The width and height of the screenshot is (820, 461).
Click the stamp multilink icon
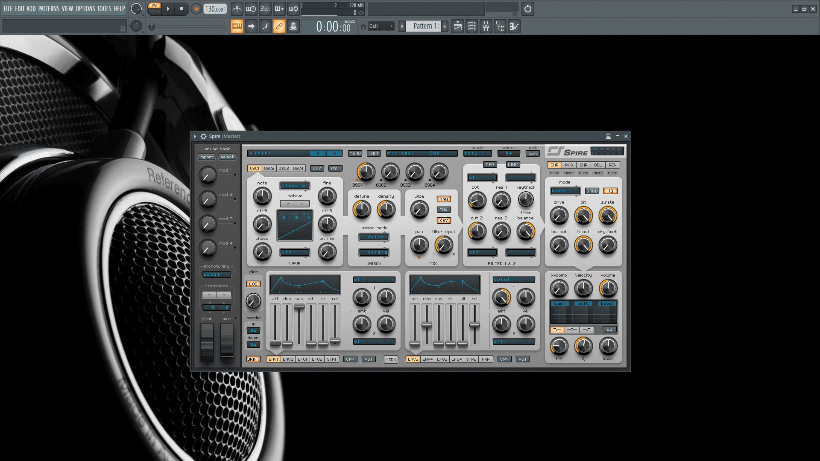coord(293,26)
